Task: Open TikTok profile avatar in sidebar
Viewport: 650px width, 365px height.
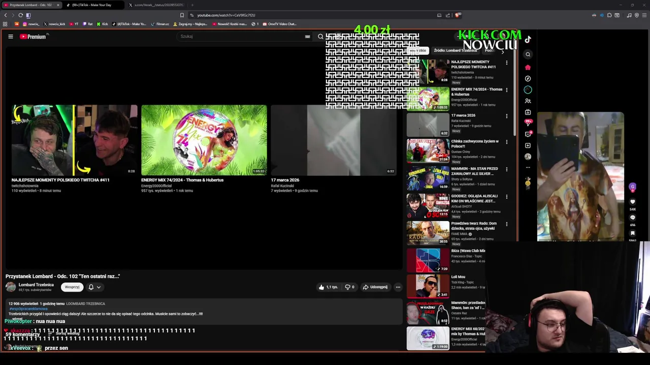Action: tap(528, 157)
